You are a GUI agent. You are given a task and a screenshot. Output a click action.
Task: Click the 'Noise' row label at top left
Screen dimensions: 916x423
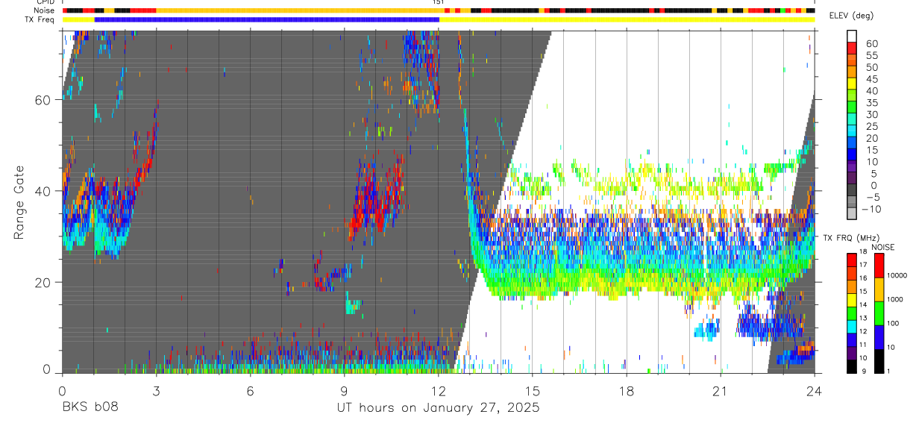[x=44, y=10]
